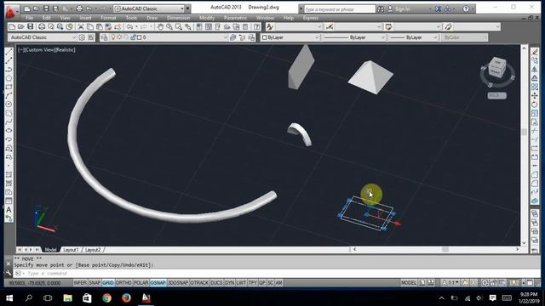
Task: Click Save icon in standard toolbar
Action: [31, 26]
